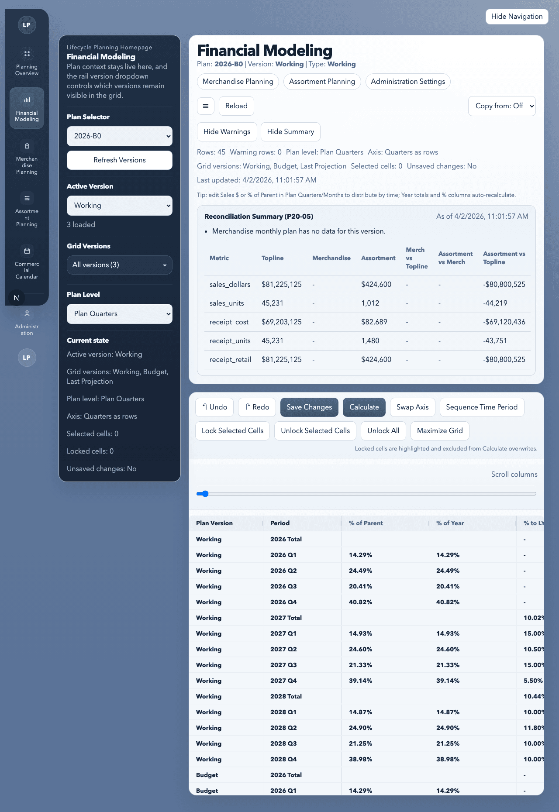Sort by the Plan Version column header

click(225, 523)
